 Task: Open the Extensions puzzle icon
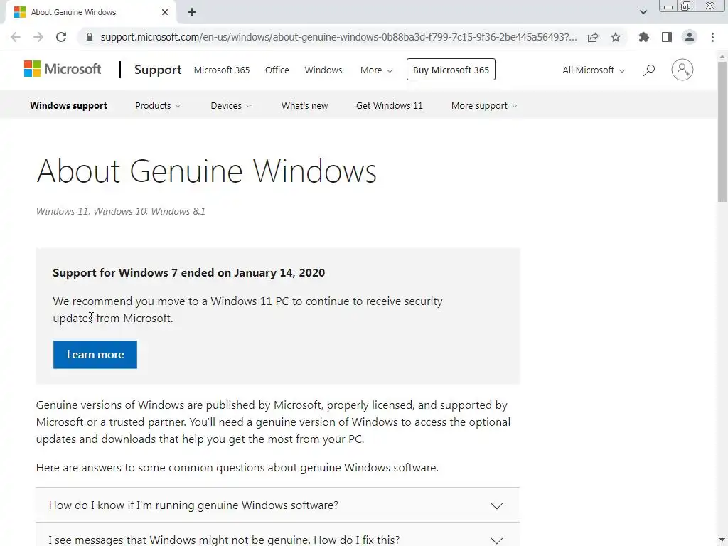pyautogui.click(x=644, y=37)
